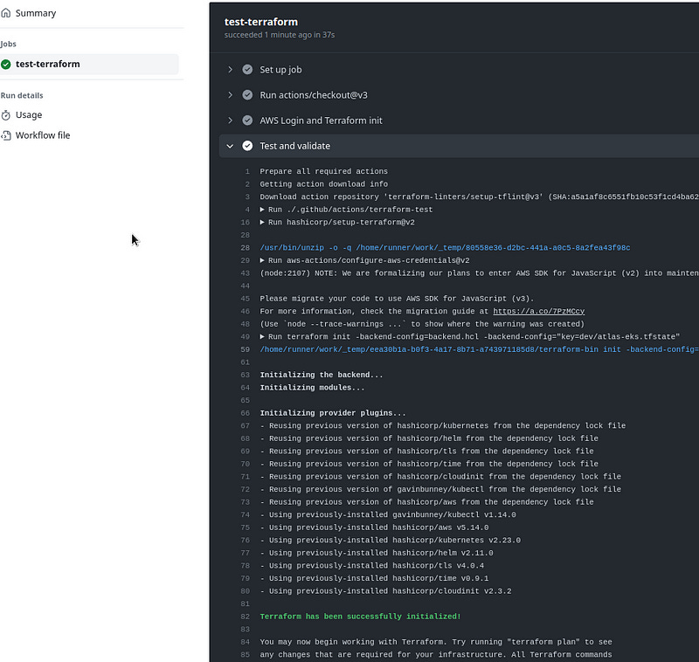Click the /usr/bin/unzip command log line
This screenshot has width=699, height=662.
(x=445, y=247)
